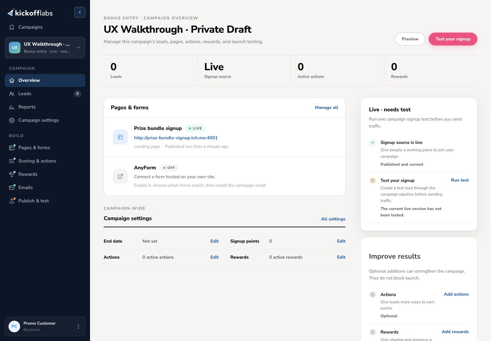
Task: Click the Preview button
Action: 410,39
